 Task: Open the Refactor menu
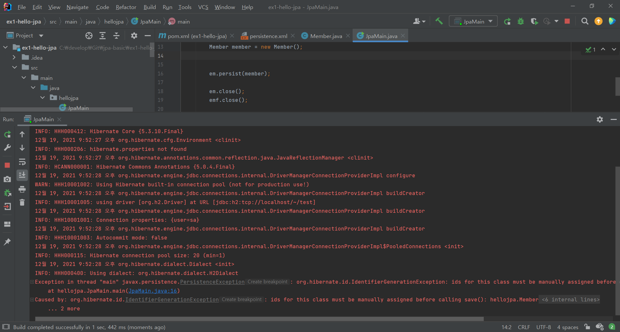[x=126, y=7]
